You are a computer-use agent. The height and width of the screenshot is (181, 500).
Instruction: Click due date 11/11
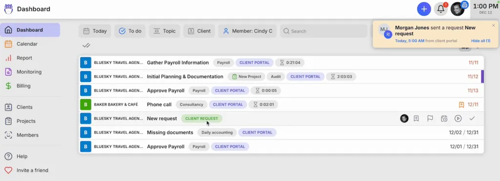tap(473, 63)
